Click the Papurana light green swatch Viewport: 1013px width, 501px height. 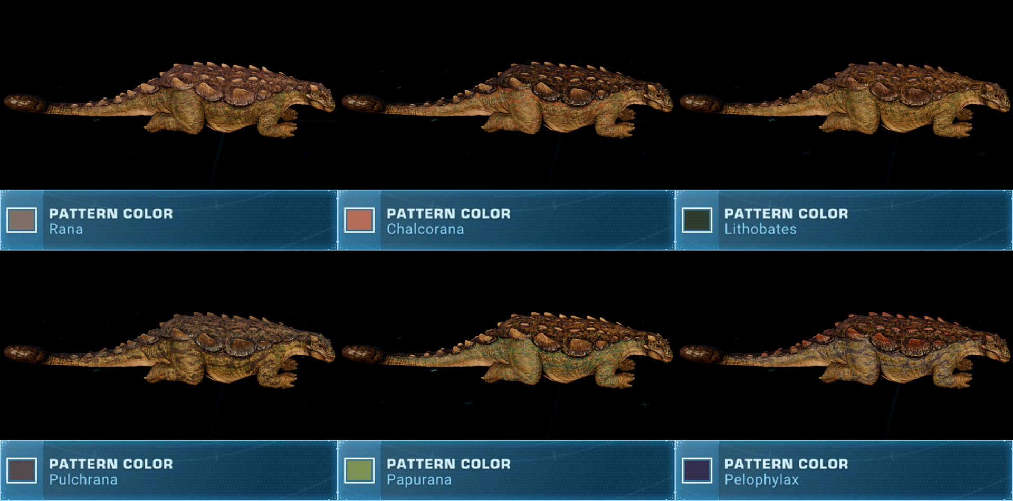[x=359, y=470]
